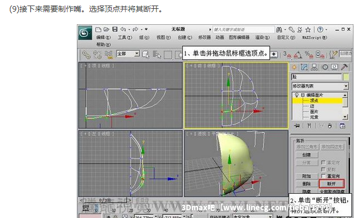Viewport: 354px width, 218px height.
Task: Click the Redo arrow icon
Action: coord(135,29)
